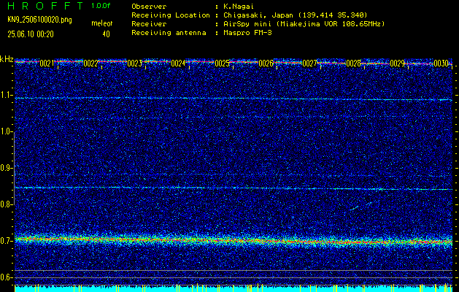The width and height of the screenshot is (459, 292).
Task: Click the HROFFT title text
Action: coord(46,6)
